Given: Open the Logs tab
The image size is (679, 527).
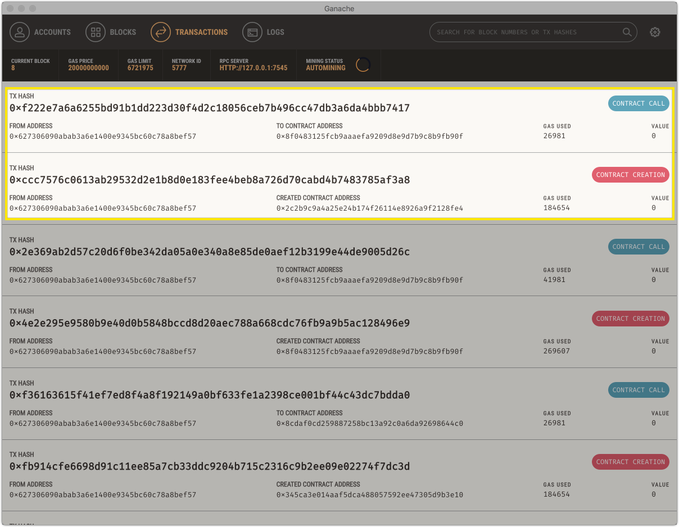Looking at the screenshot, I should pyautogui.click(x=264, y=32).
